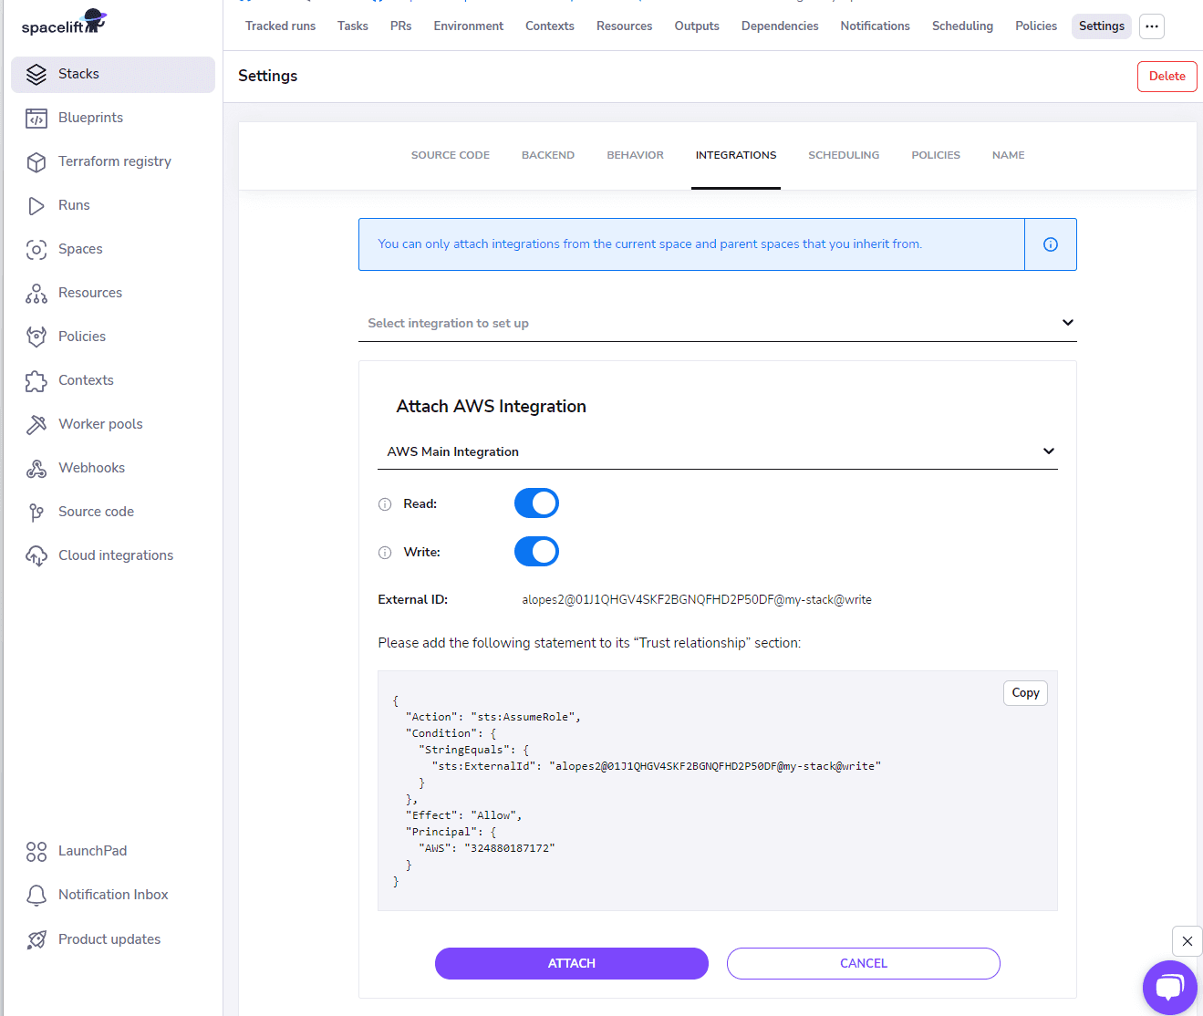The height and width of the screenshot is (1016, 1203).
Task: Open the Notifications tab
Action: 876,26
